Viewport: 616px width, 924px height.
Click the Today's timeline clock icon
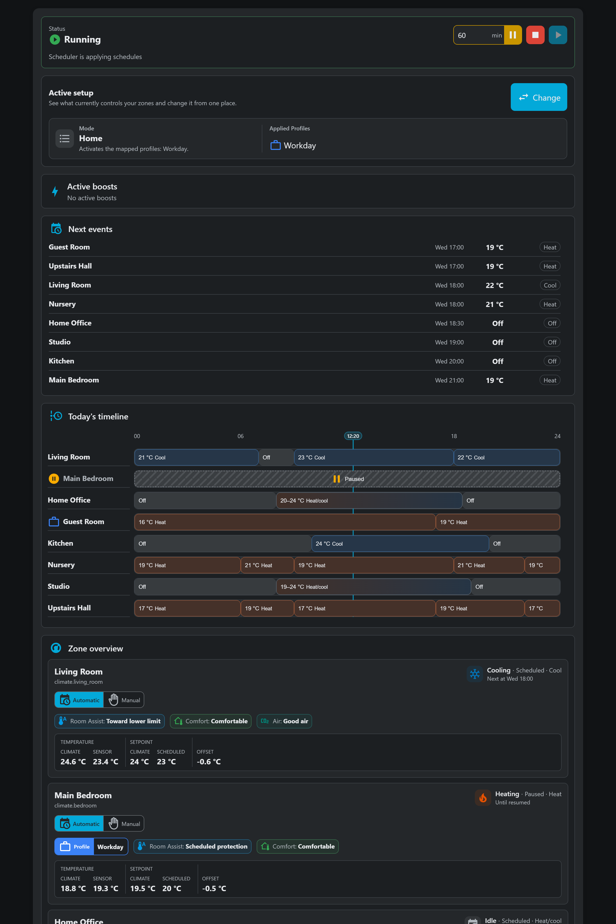coord(56,416)
